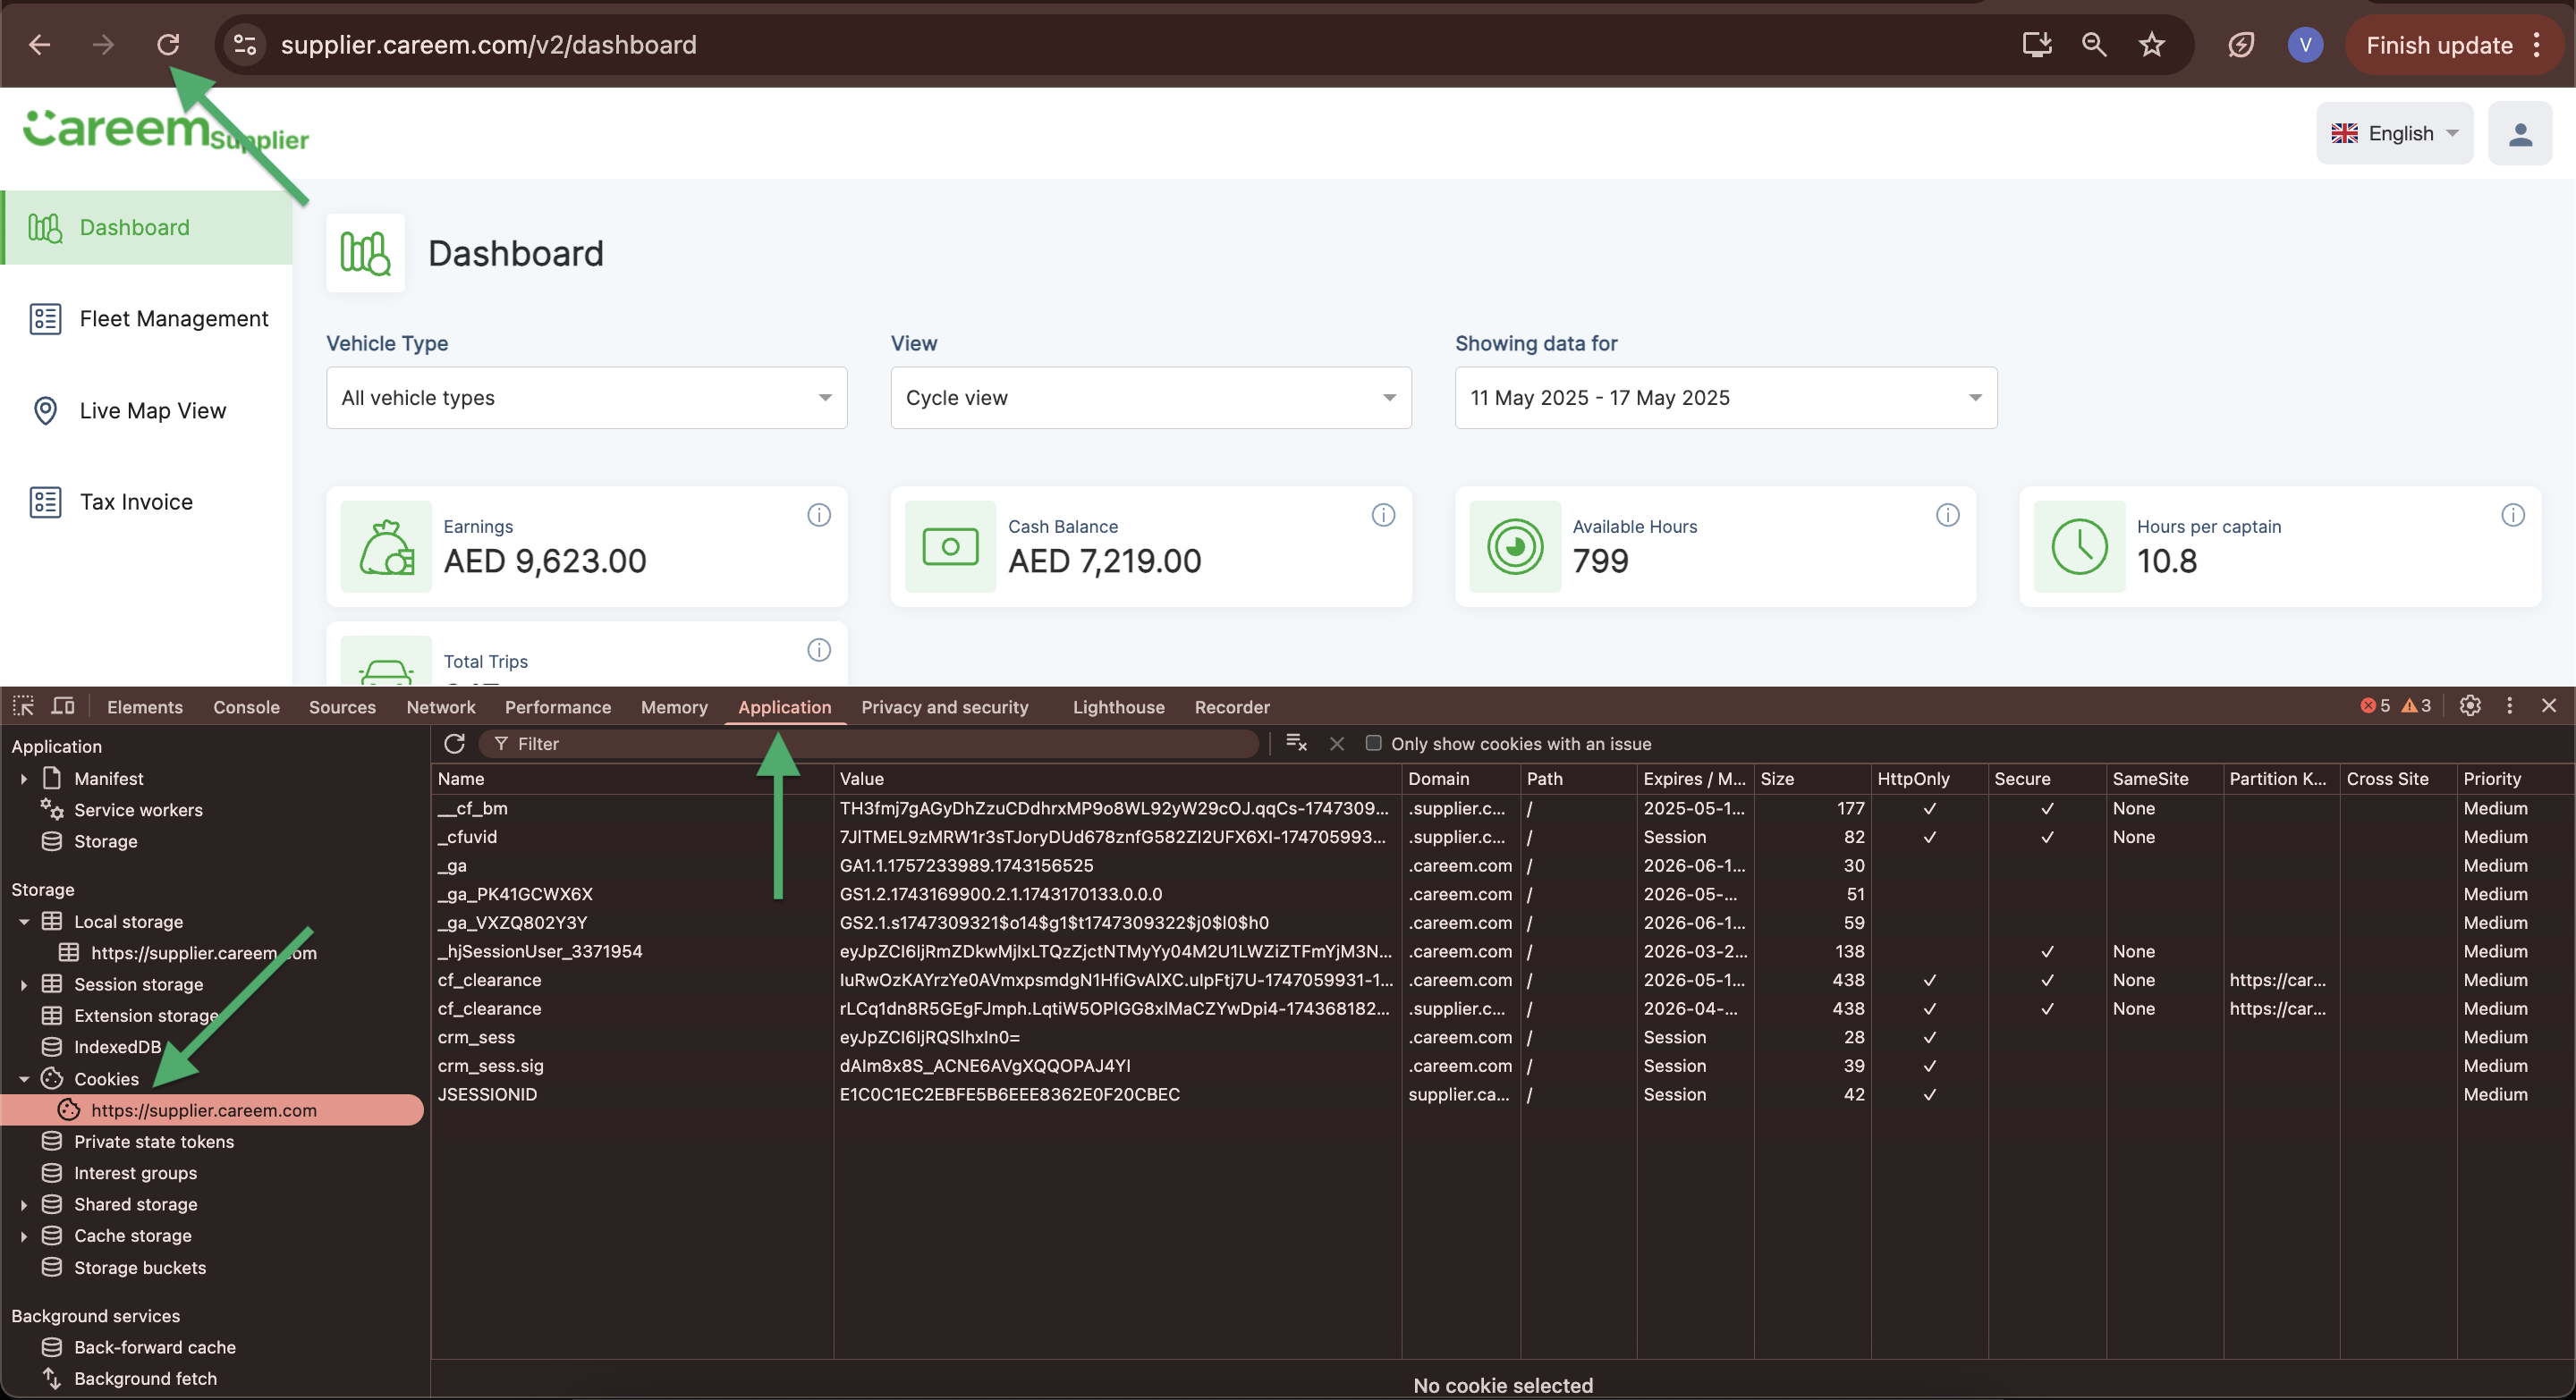Toggle the DevTools device toolbar icon
The image size is (2576, 1400).
(63, 705)
